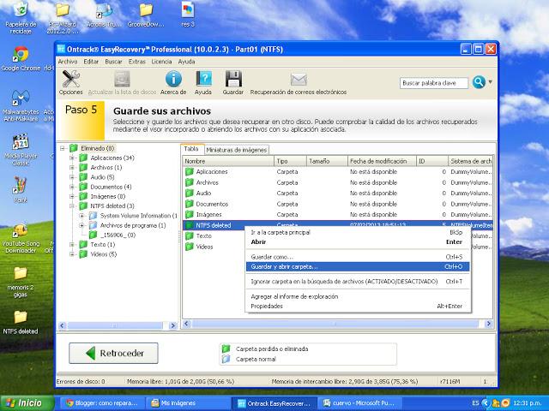The width and height of the screenshot is (549, 411).
Task: Choose 'Propiedades' in context menu
Action: (266, 306)
